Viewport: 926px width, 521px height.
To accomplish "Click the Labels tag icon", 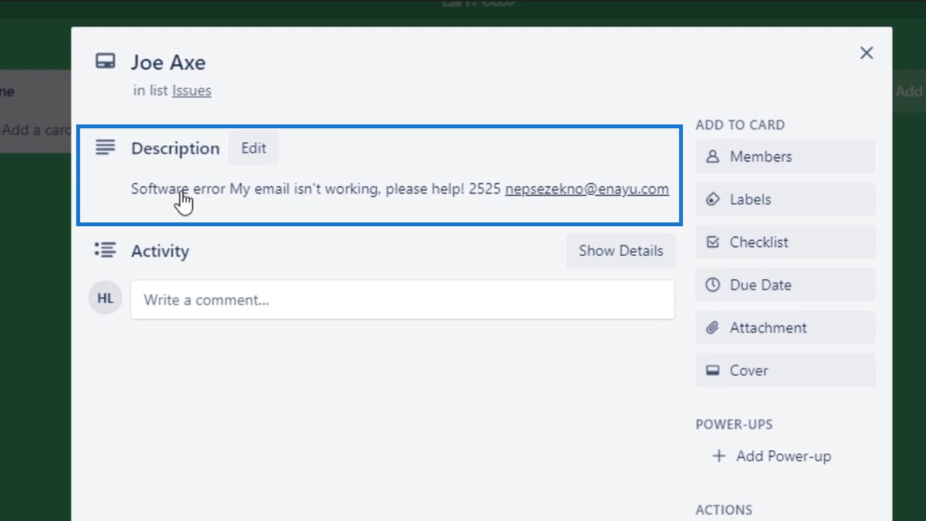I will pos(712,199).
